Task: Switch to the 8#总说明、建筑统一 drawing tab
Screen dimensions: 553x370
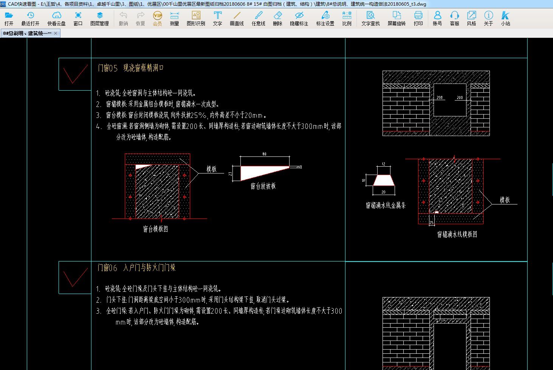Action: click(x=27, y=33)
